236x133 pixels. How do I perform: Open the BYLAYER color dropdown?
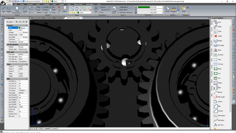coord(163,7)
